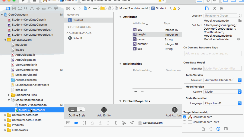This screenshot has width=244, height=137.
Task: Expand the CoreDataLearnTests folder
Action: point(5,115)
